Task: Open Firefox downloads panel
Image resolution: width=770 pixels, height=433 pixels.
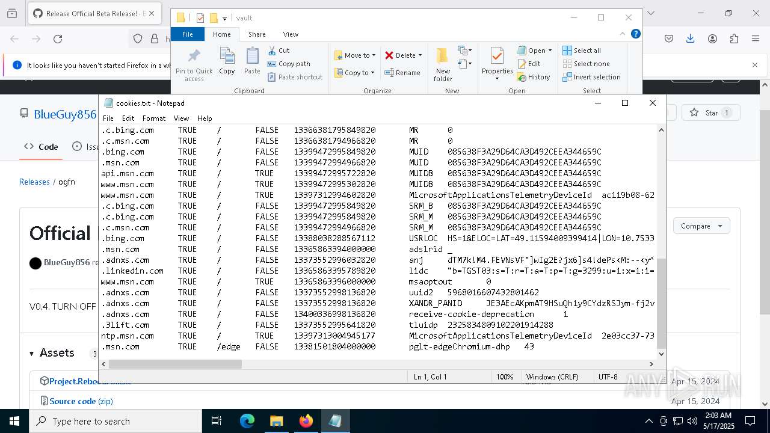Action: pyautogui.click(x=691, y=39)
